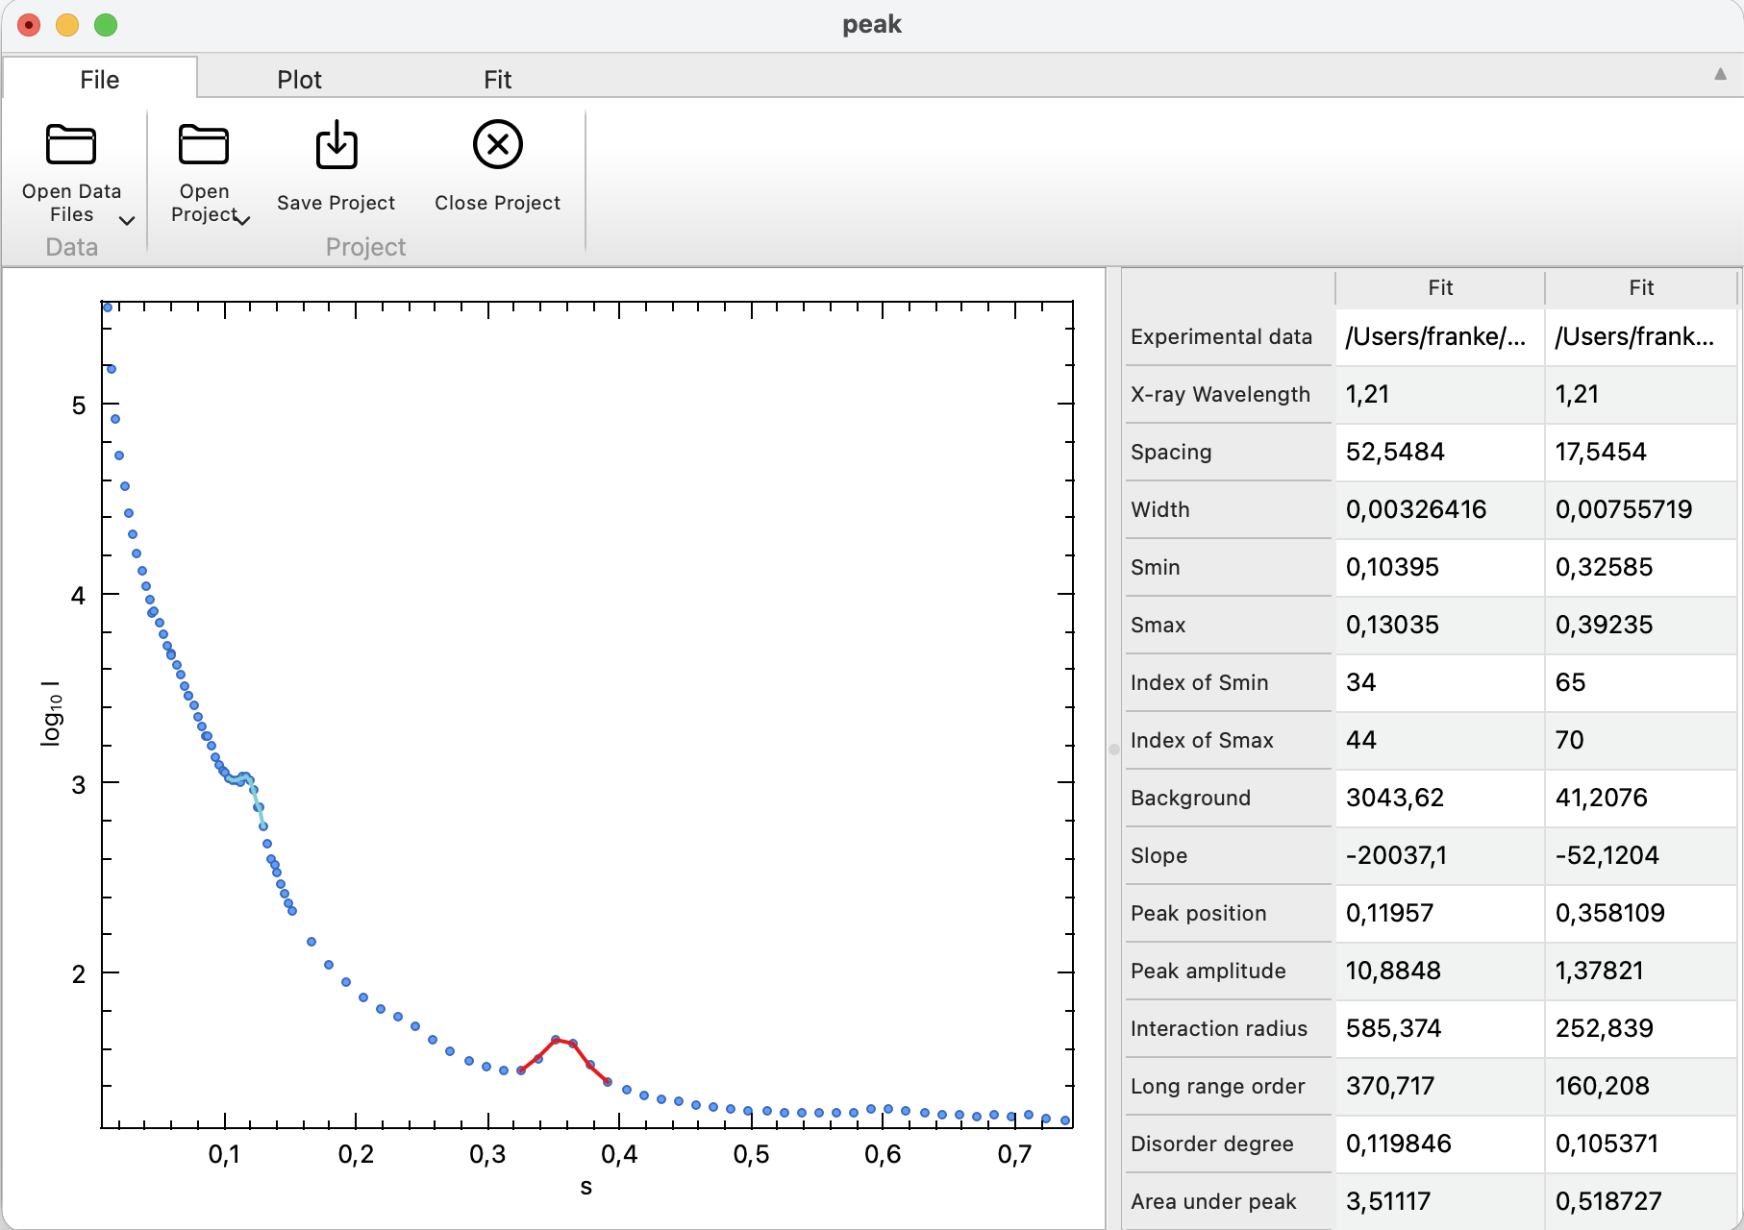Expand the Open Data Files dropdown arrow
Screen dimensions: 1744x1230
pyautogui.click(x=127, y=221)
